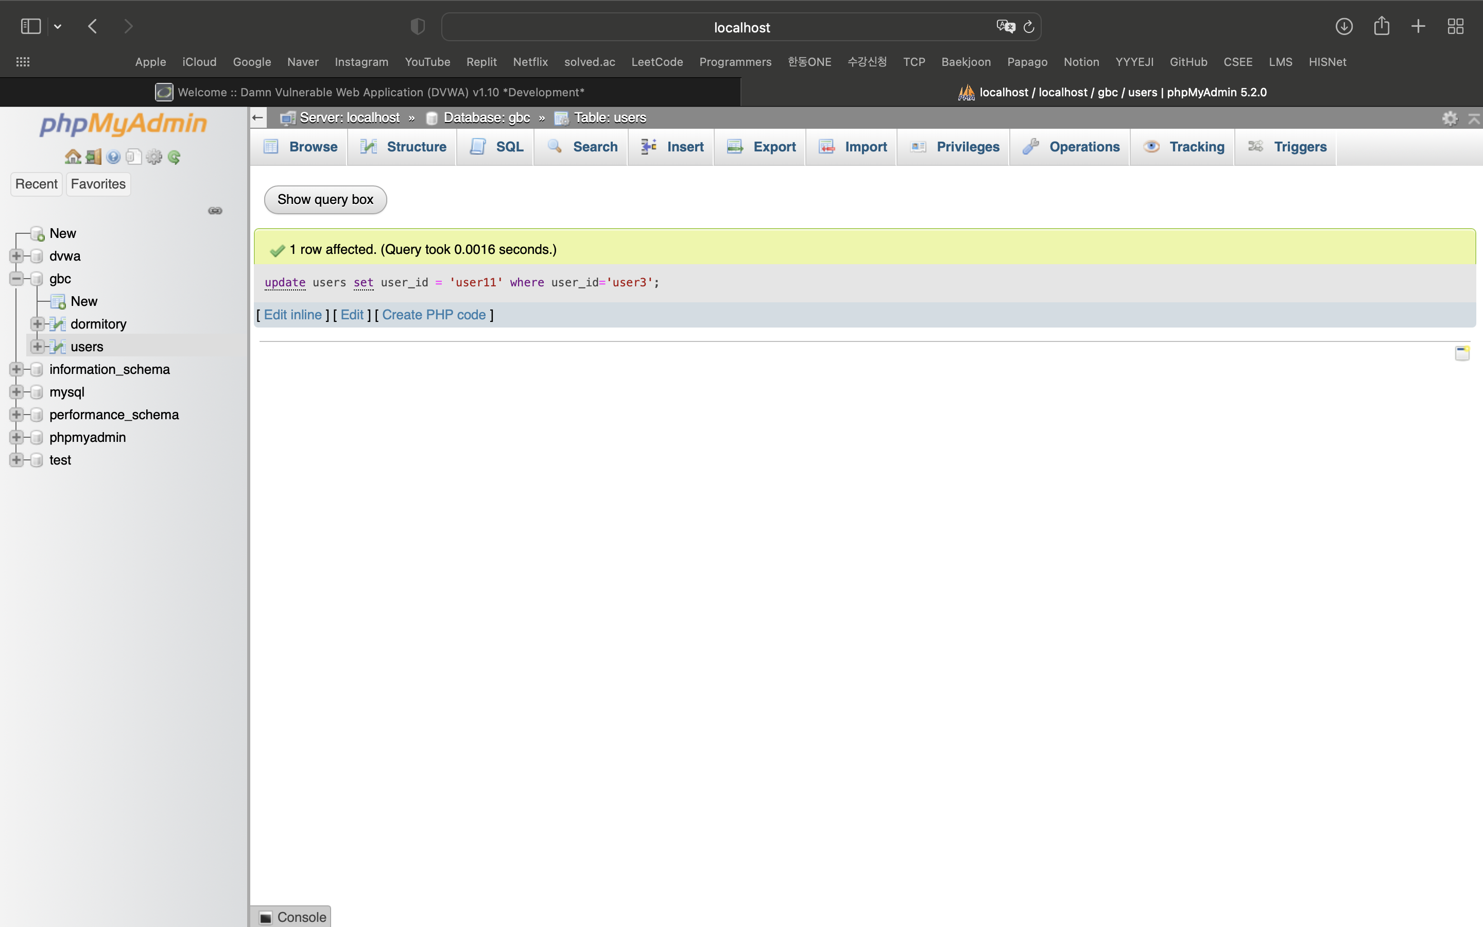Click the Show query box button
The height and width of the screenshot is (927, 1483).
coord(325,200)
